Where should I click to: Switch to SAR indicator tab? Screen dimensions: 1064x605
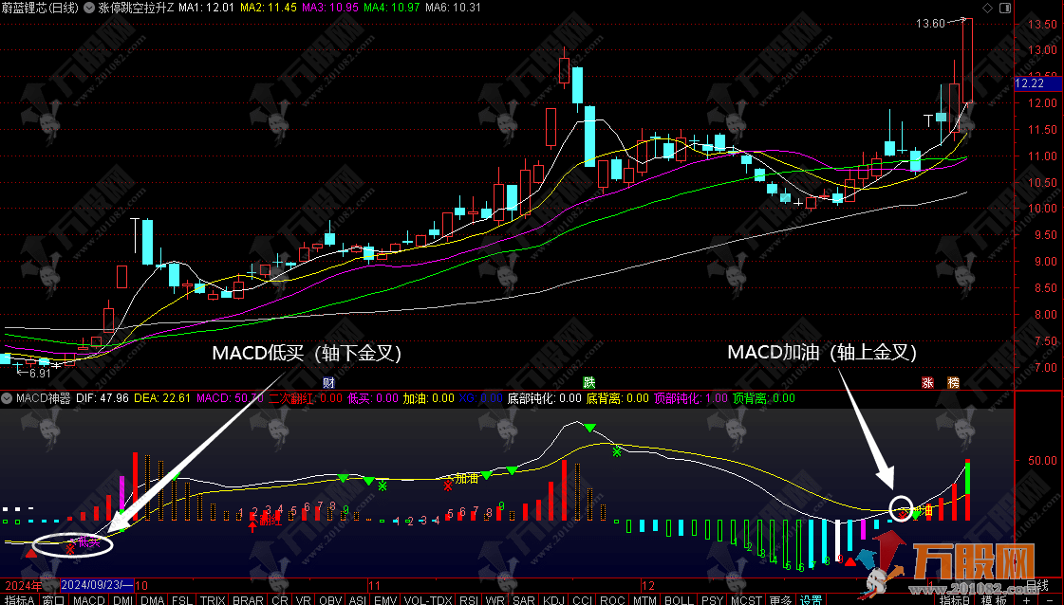(524, 599)
